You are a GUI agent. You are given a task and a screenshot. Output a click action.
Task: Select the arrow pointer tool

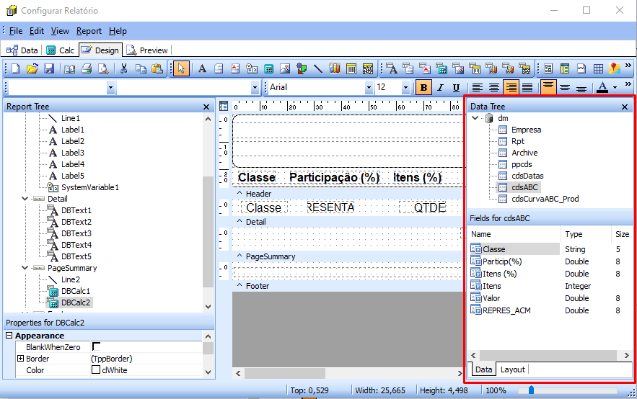click(x=182, y=69)
